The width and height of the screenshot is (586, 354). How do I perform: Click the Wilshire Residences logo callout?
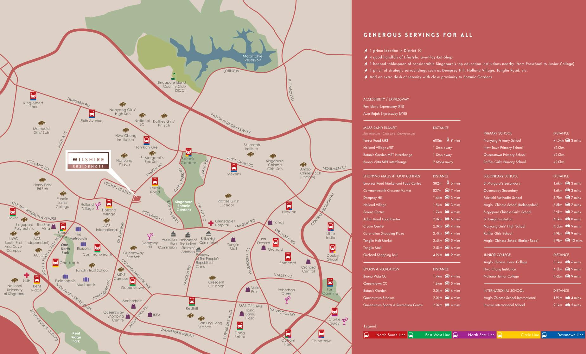click(x=88, y=161)
